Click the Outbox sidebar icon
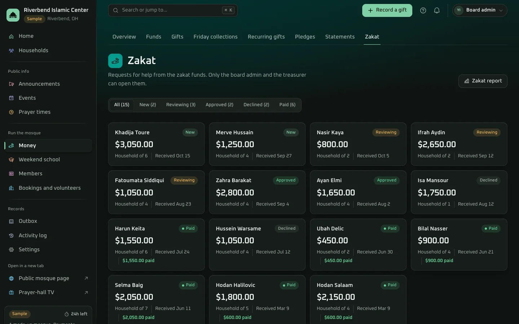Image resolution: width=519 pixels, height=324 pixels. click(x=11, y=221)
